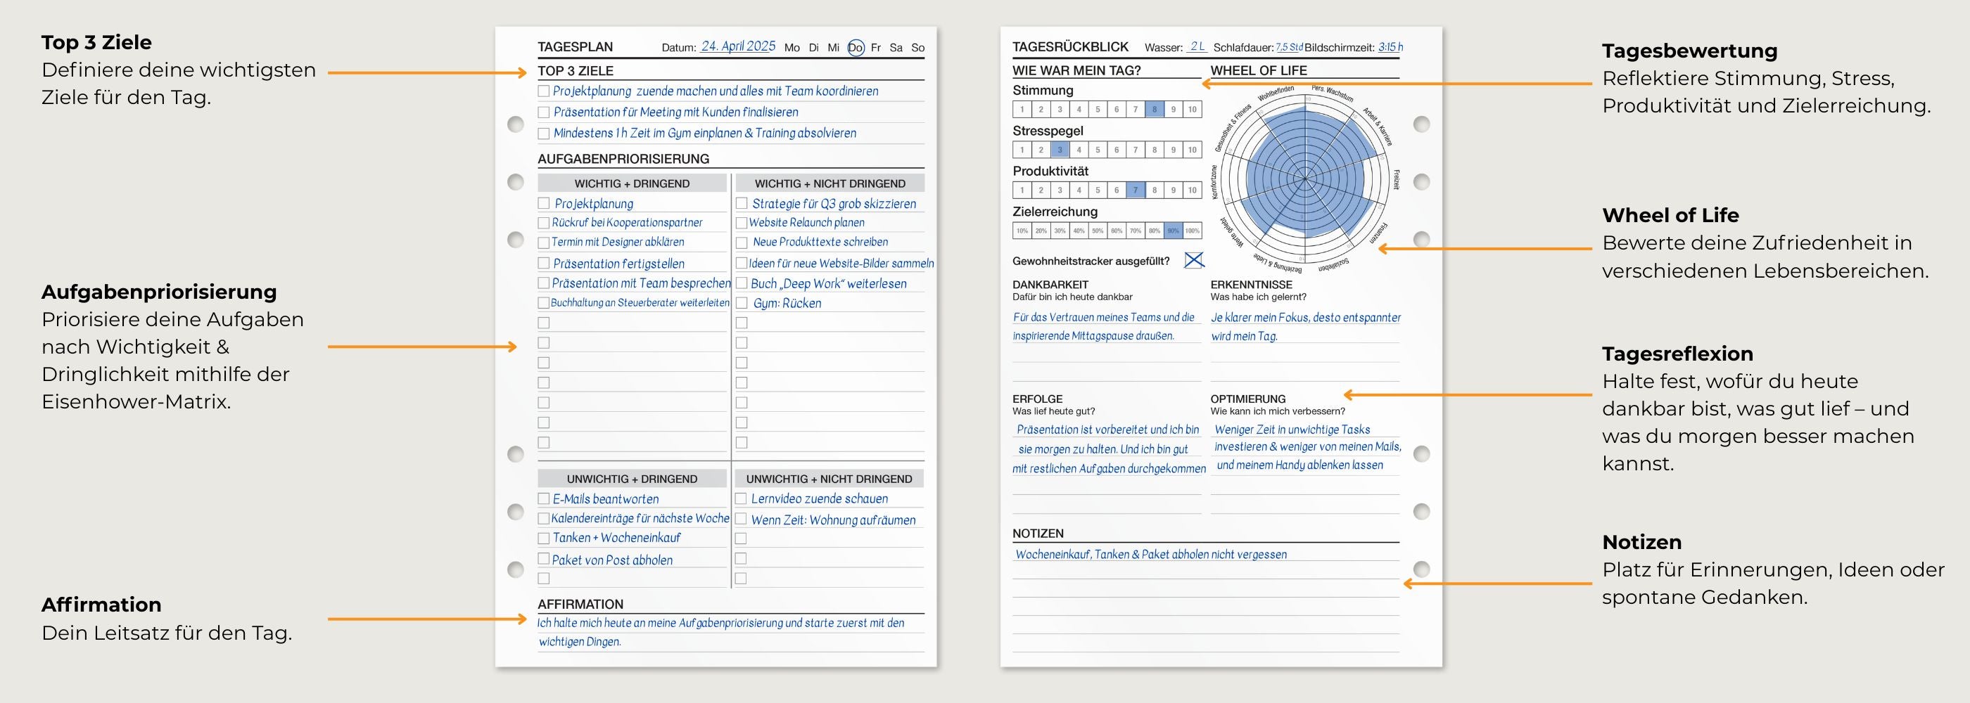
Task: Check 'Paket von Post abholen' checkbox
Action: tap(544, 559)
